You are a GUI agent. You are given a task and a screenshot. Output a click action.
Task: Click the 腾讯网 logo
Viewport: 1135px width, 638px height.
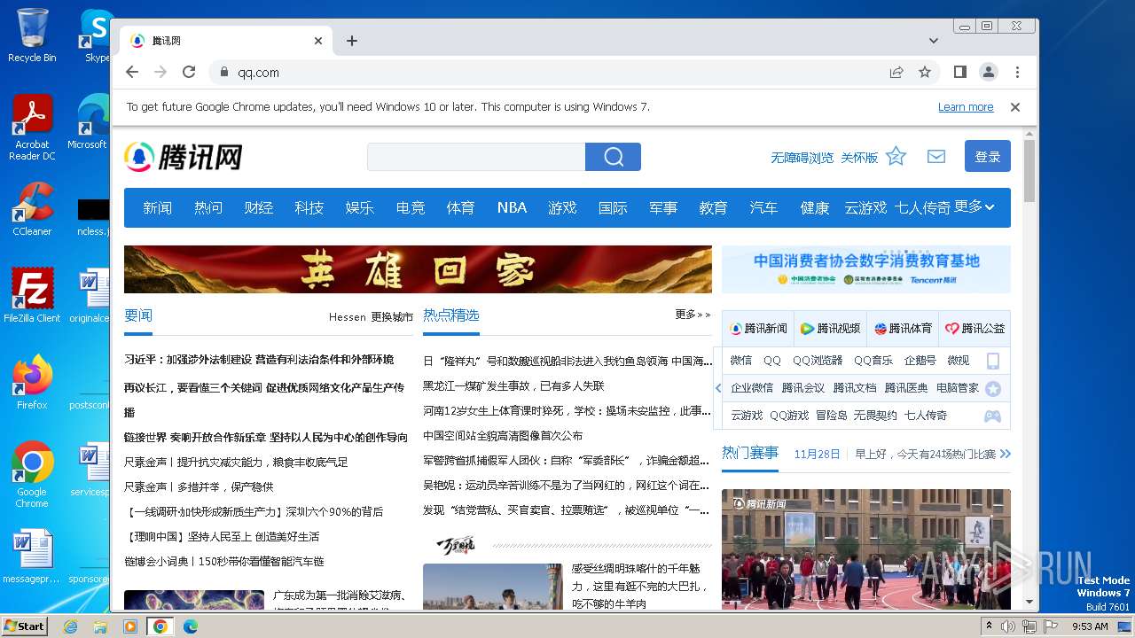(184, 157)
